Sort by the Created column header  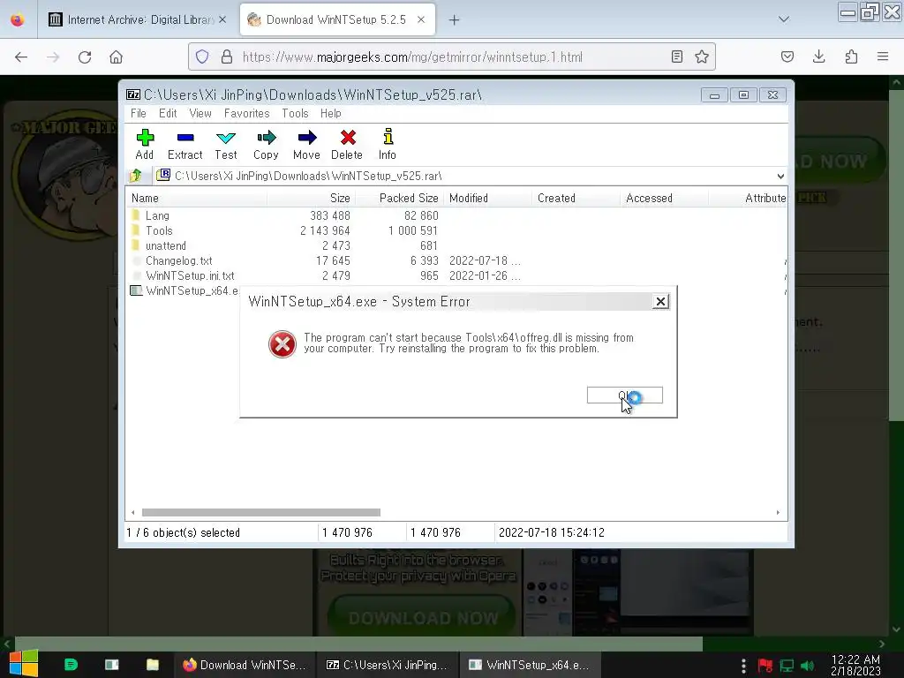(576, 198)
